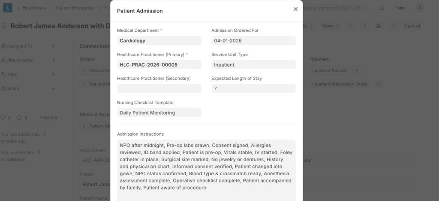Click the Cancel button
This screenshot has height=201, width=439.
tap(412, 26)
